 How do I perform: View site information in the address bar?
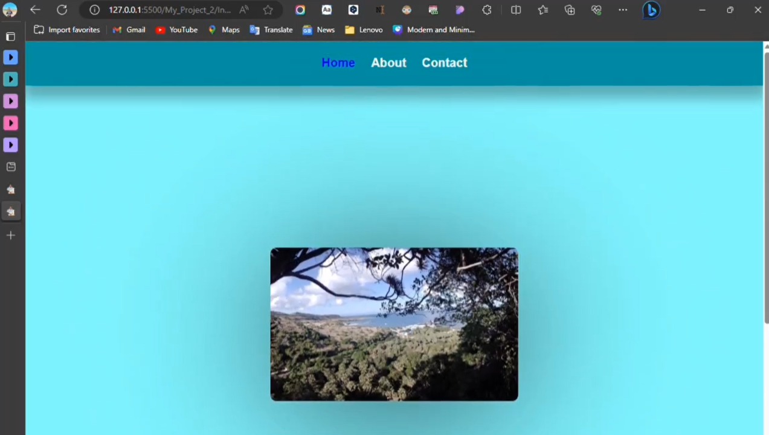coord(94,10)
